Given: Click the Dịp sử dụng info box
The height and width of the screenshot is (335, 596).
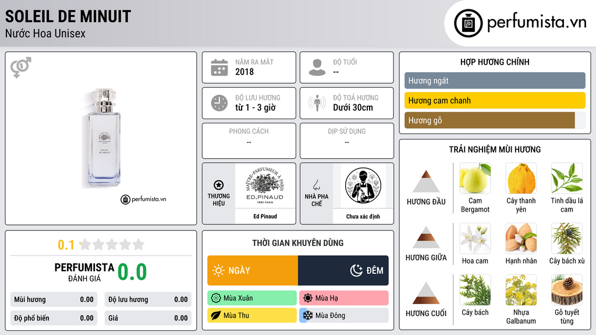Looking at the screenshot, I should point(347,141).
